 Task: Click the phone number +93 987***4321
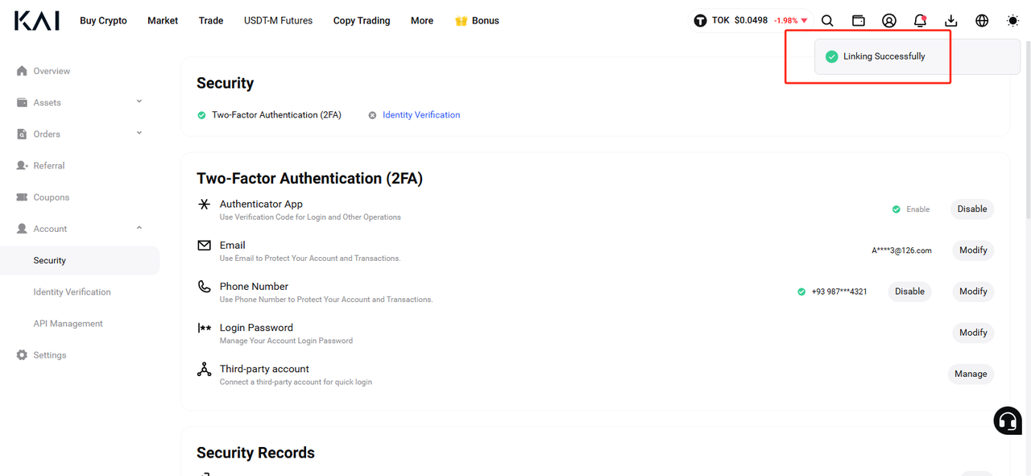(839, 292)
